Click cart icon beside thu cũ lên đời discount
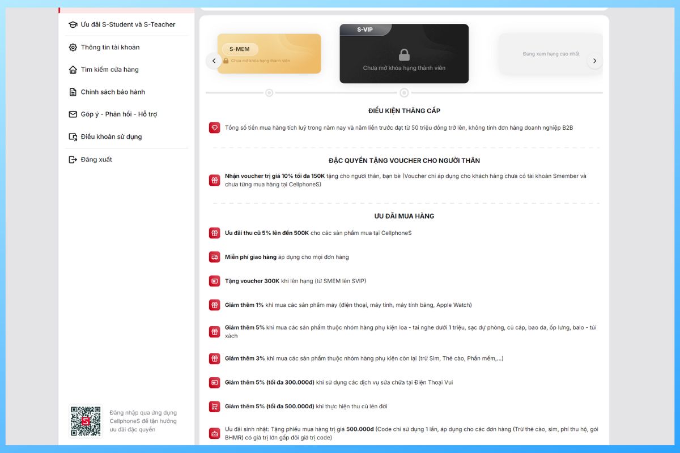This screenshot has height=453, width=680. 214,407
